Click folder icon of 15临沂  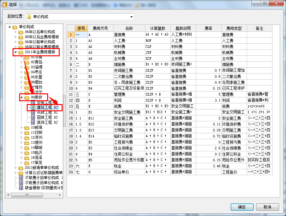[27, 153]
